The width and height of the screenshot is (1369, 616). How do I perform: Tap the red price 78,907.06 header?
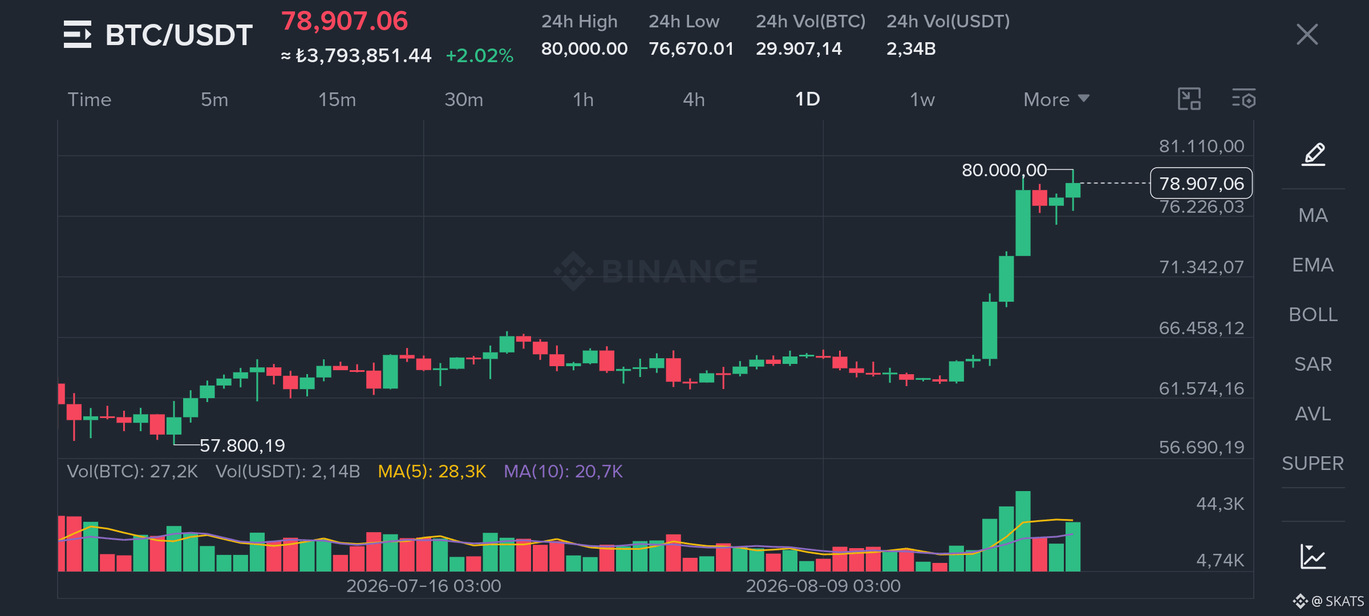coord(345,21)
